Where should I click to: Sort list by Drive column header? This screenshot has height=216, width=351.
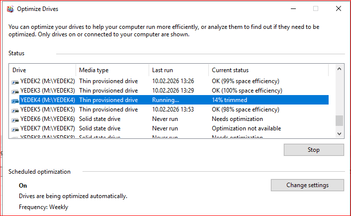(42, 70)
